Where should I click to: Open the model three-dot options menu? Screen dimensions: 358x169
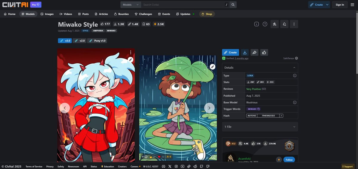pos(294,24)
